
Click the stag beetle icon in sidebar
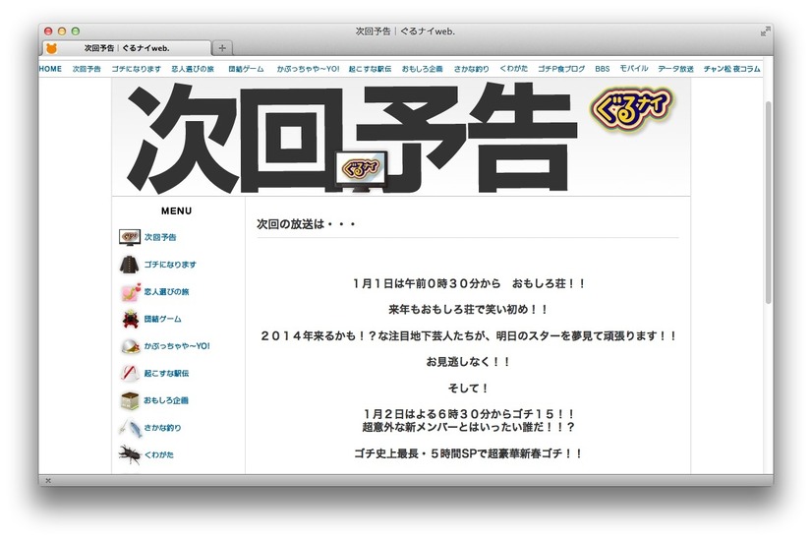click(x=129, y=454)
